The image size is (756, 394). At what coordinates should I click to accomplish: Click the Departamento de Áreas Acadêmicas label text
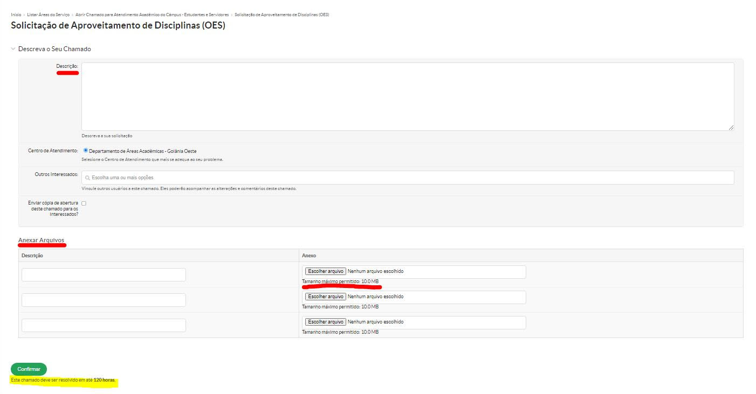[142, 151]
